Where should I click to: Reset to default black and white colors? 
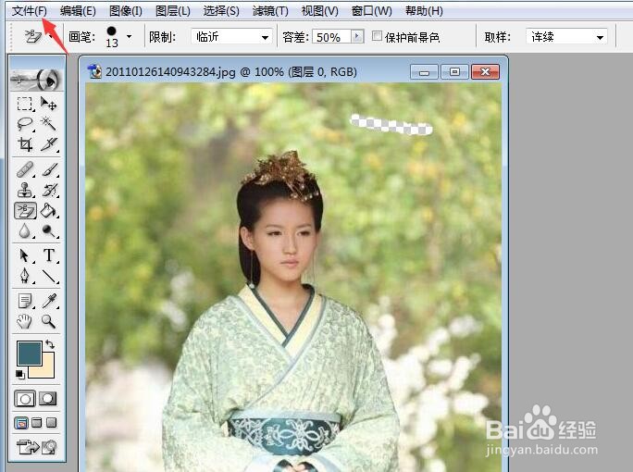(19, 375)
